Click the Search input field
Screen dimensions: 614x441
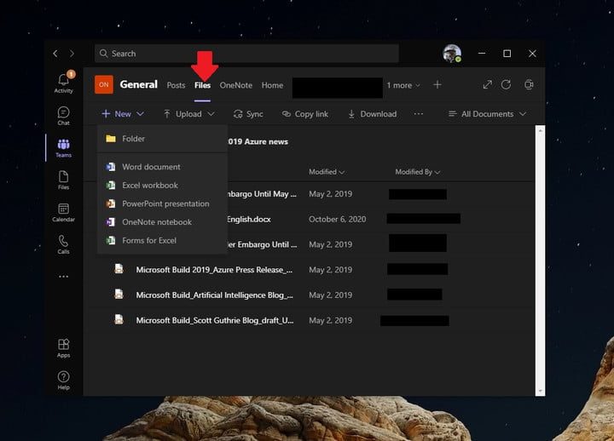(246, 54)
